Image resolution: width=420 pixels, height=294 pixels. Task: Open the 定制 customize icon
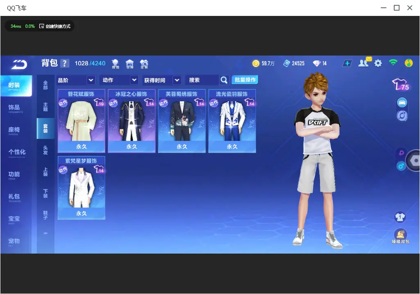pos(144,64)
